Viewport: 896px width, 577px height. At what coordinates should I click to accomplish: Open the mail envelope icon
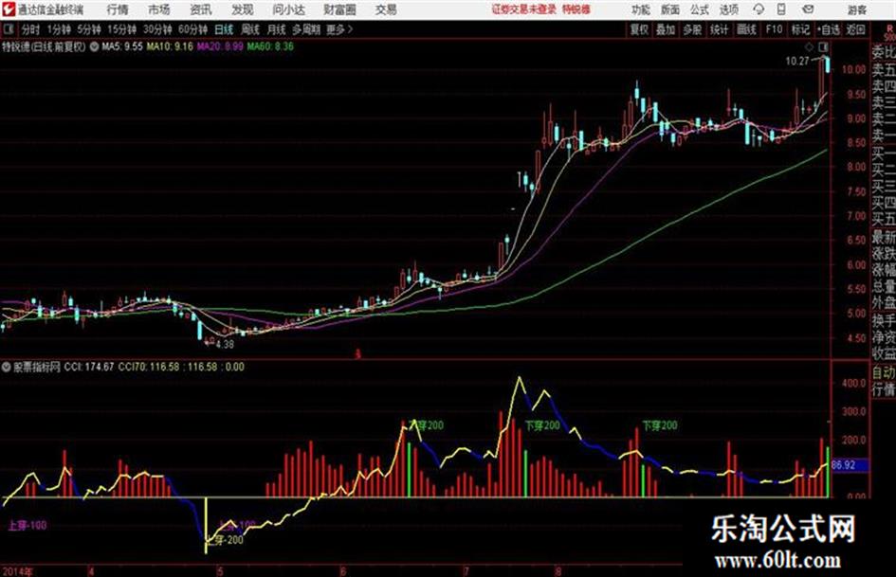tap(808, 9)
